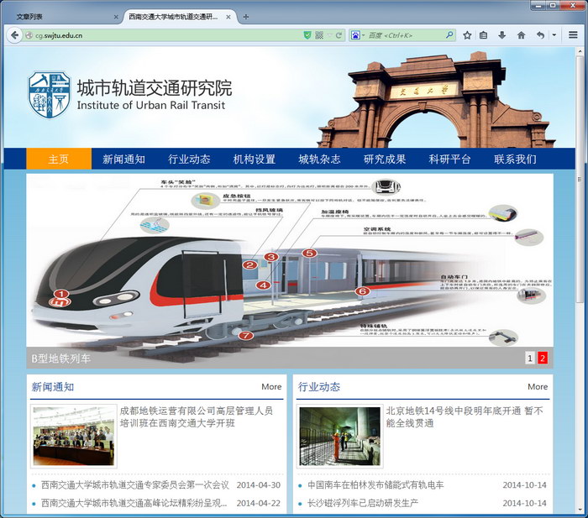The width and height of the screenshot is (588, 518).
Task: Open 中国南车在柏林发布储能式有轨电车 link
Action: [x=375, y=485]
